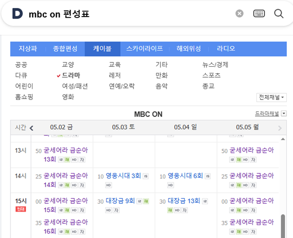The width and height of the screenshot is (293, 238).
Task: Select the 교양 category
Action: click(x=68, y=65)
